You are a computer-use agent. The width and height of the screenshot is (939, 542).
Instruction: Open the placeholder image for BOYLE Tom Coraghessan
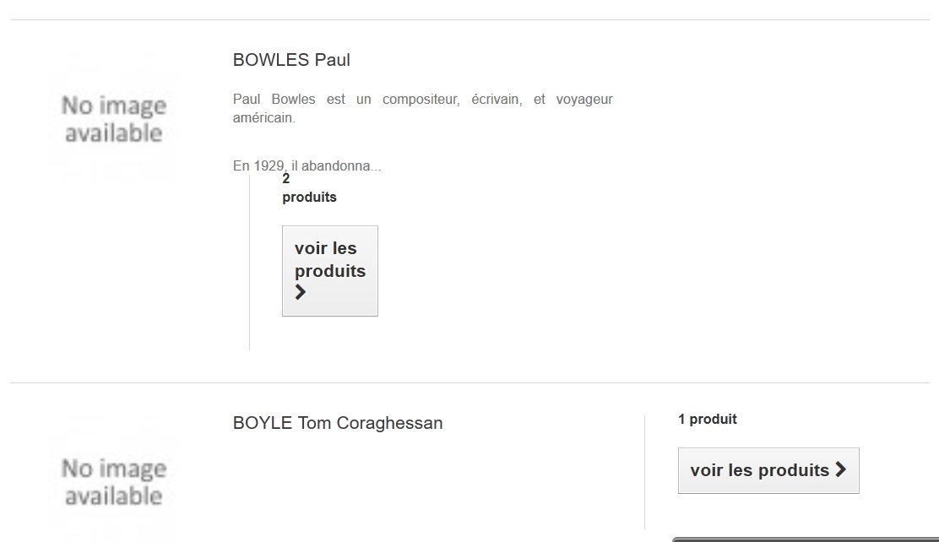113,481
